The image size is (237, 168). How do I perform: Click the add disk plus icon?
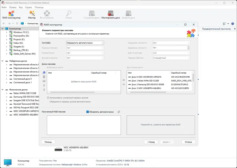44,72
